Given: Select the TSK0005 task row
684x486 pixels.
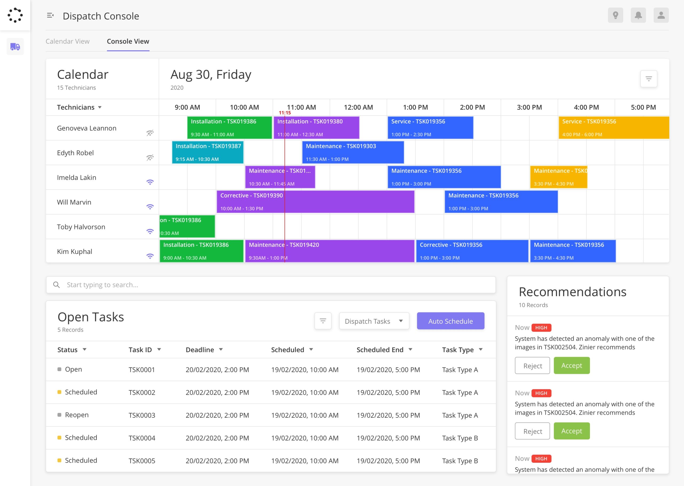Looking at the screenshot, I should pyautogui.click(x=271, y=461).
